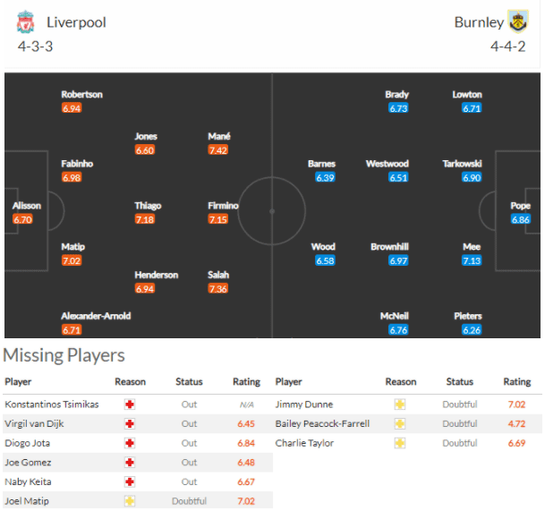Click injury icon in Diogo Jota row
This screenshot has height=511, width=545.
click(131, 443)
